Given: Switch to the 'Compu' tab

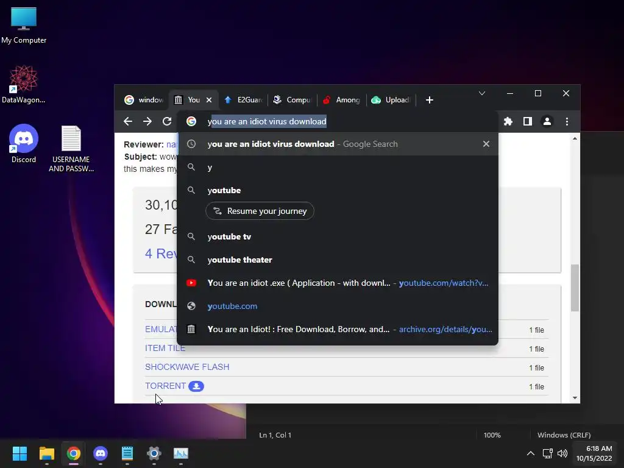Looking at the screenshot, I should coord(292,100).
